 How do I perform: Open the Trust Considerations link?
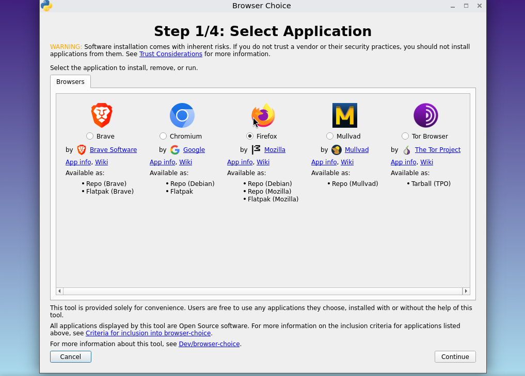[x=170, y=54]
